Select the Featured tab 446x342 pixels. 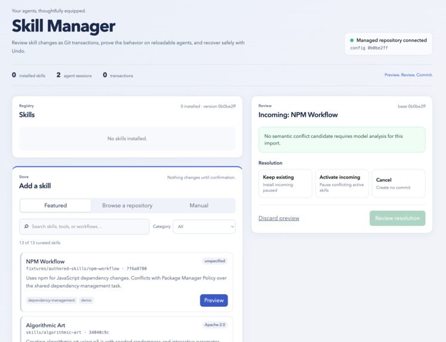56,205
